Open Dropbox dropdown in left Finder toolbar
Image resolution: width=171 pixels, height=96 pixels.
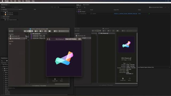click(x=55, y=31)
